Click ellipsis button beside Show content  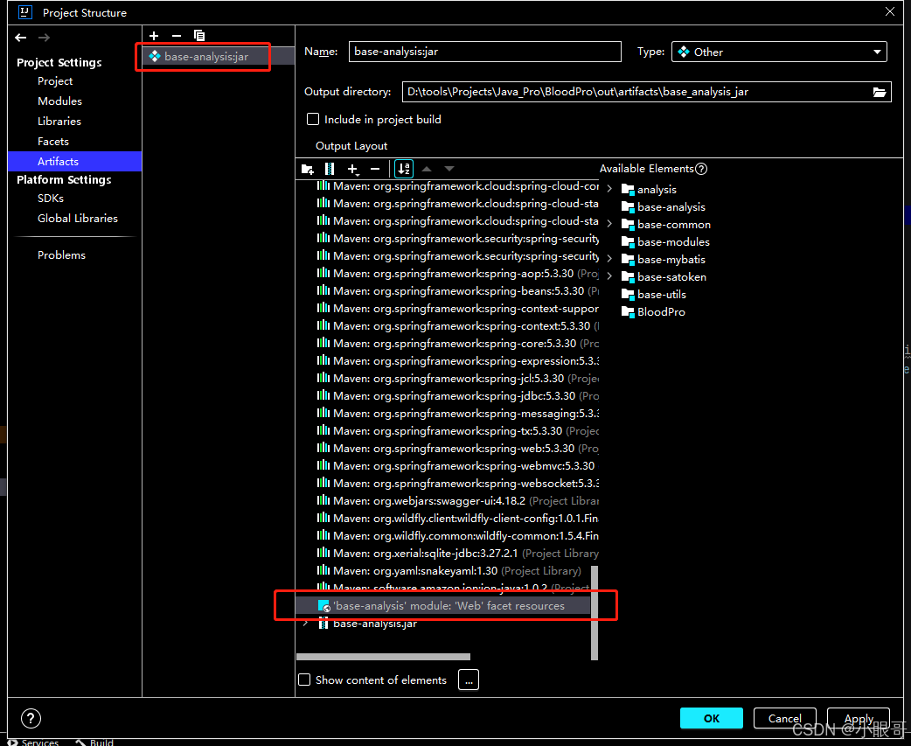click(x=469, y=680)
